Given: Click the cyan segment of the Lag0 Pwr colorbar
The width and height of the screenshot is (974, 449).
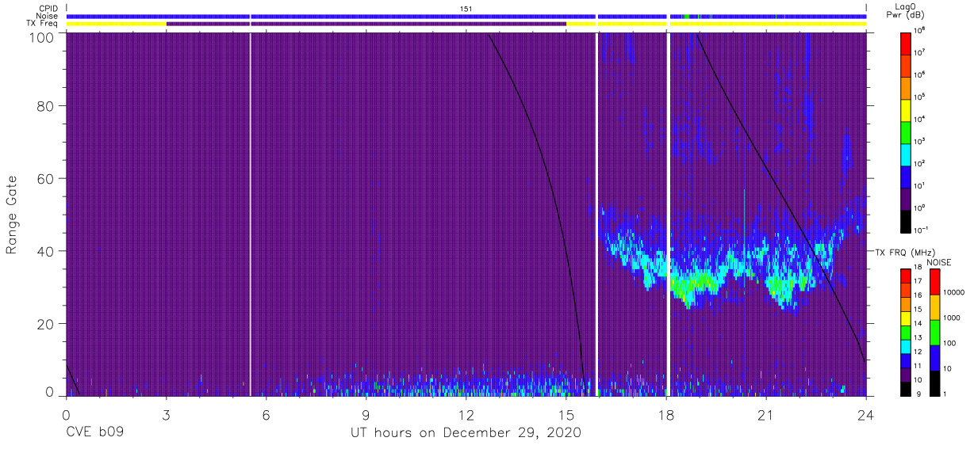Looking at the screenshot, I should (x=906, y=153).
